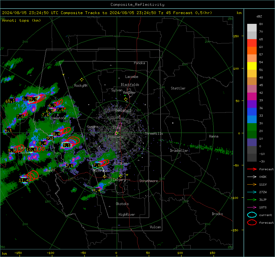Viewport: 275px width, 257px height.
Task: Select the radar-center diamond at Didsbury
Action: tap(117, 133)
